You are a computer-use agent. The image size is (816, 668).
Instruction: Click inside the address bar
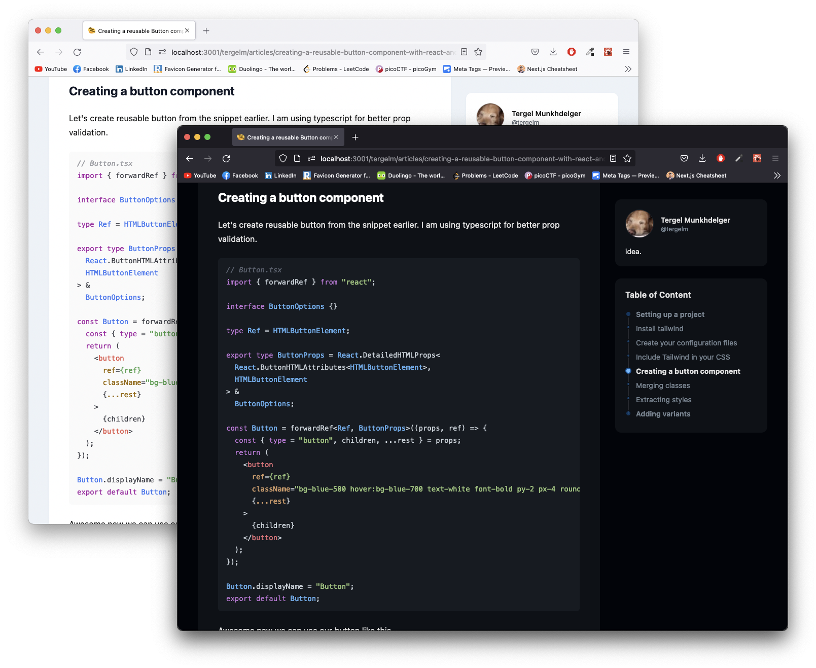pyautogui.click(x=456, y=158)
